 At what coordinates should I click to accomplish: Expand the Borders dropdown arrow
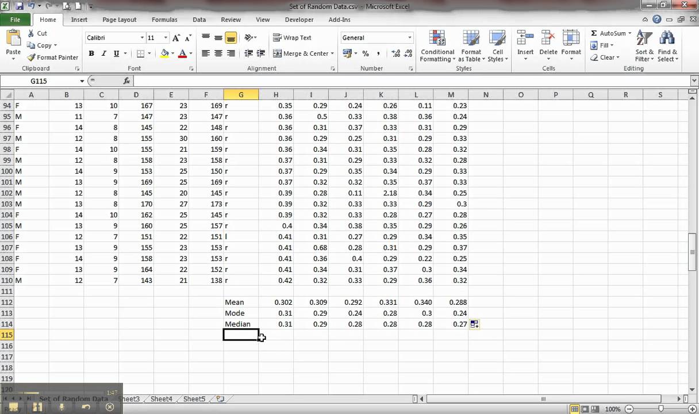pos(149,53)
